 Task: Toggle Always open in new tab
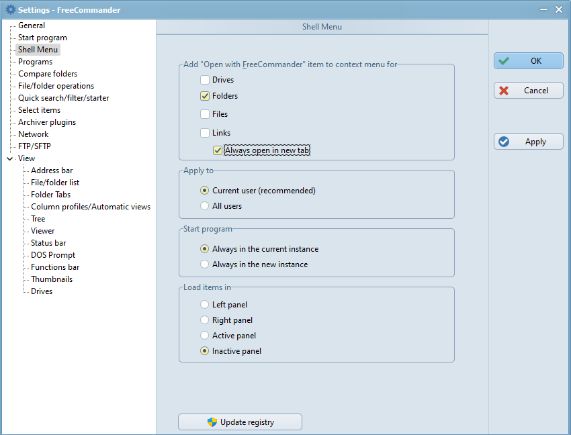(x=218, y=151)
